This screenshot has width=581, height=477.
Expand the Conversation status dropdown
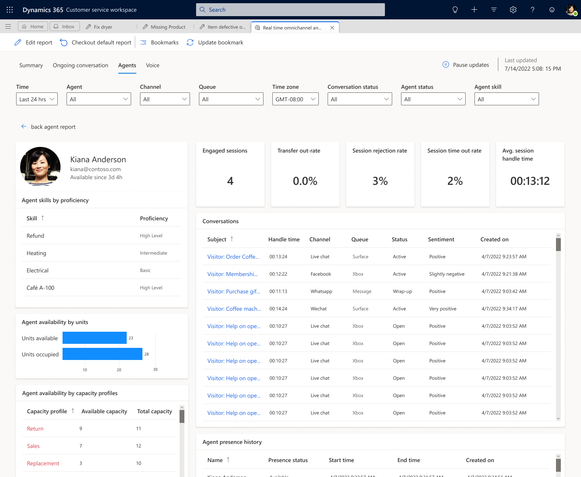[360, 99]
